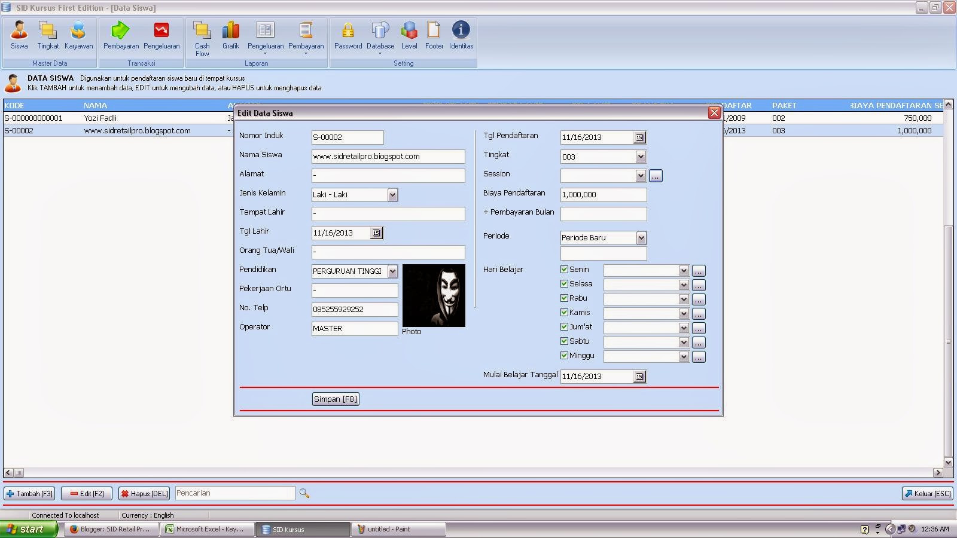The height and width of the screenshot is (538, 957).
Task: Uncheck Rabu under Hari Belajar
Action: 564,298
